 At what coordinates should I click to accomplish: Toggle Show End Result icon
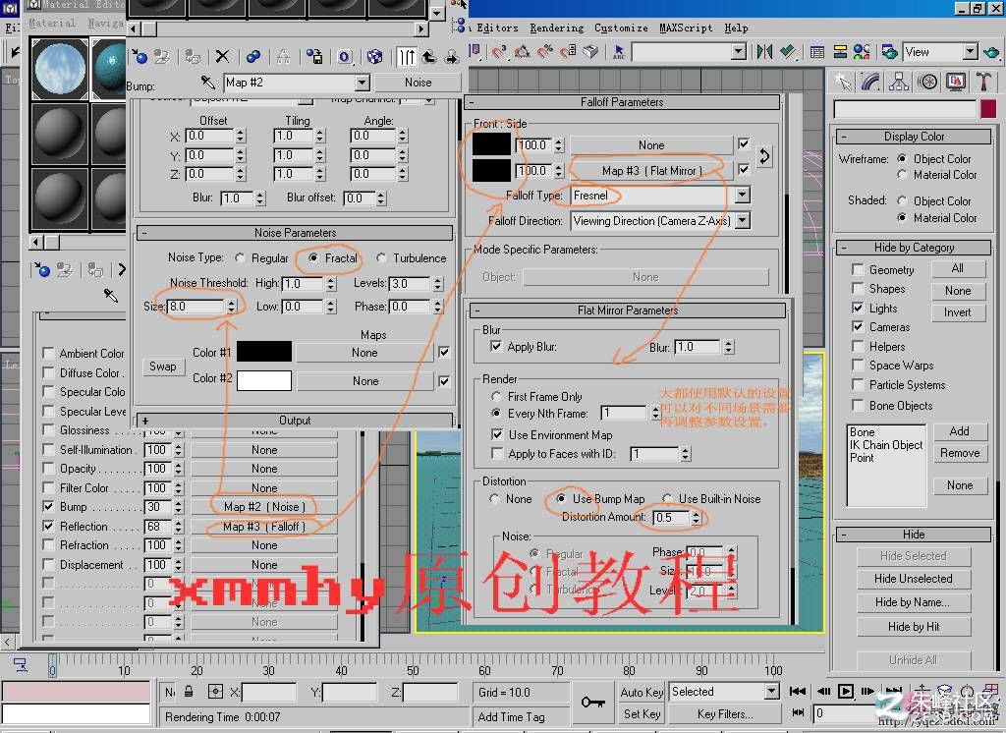coord(407,56)
